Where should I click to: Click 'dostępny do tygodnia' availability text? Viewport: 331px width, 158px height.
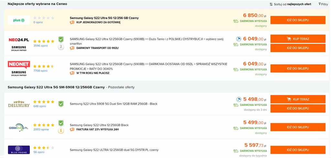[x=253, y=156]
